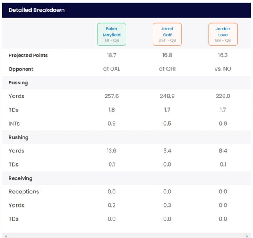
Task: Click the Rushing section heading
Action: coord(19,137)
